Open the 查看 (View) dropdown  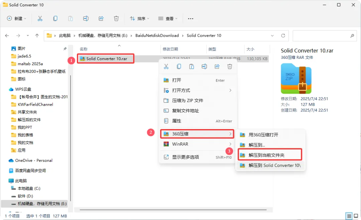click(168, 19)
